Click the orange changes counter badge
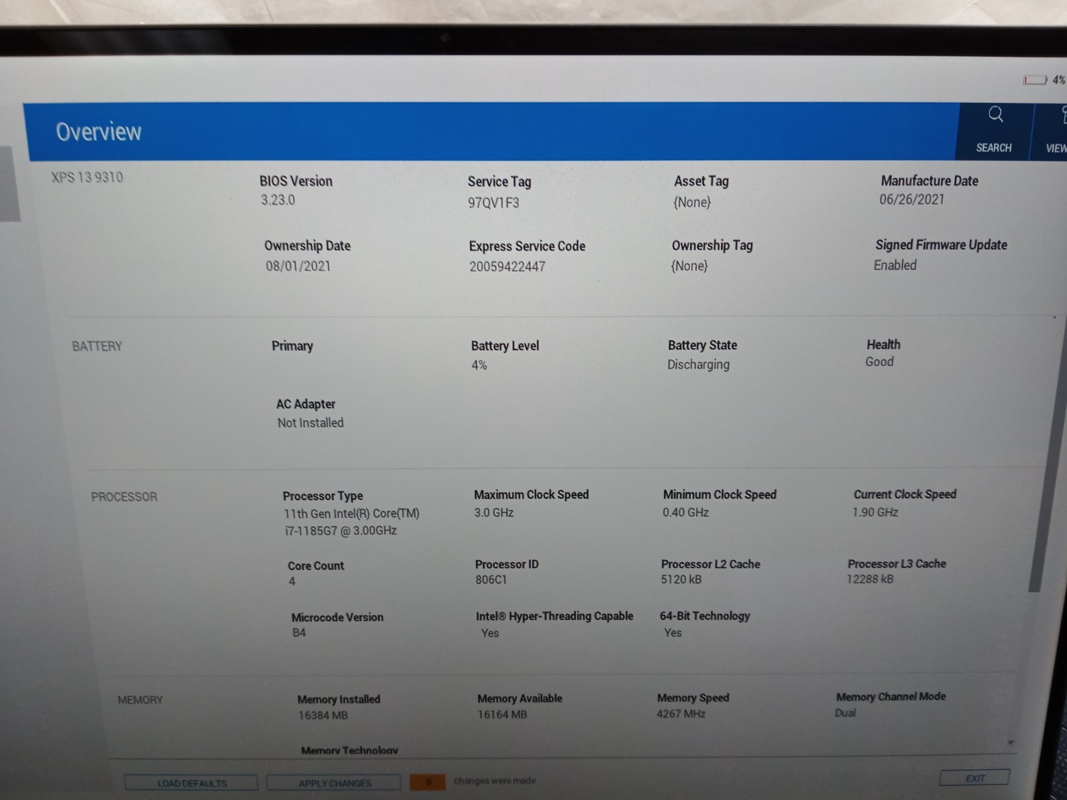 pyautogui.click(x=427, y=781)
